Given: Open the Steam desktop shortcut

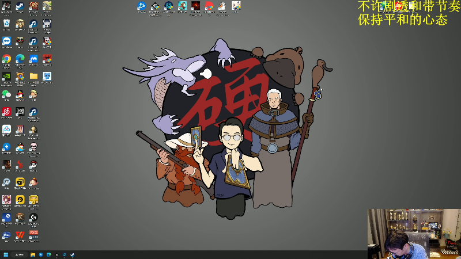Looking at the screenshot, I should click(x=20, y=6).
